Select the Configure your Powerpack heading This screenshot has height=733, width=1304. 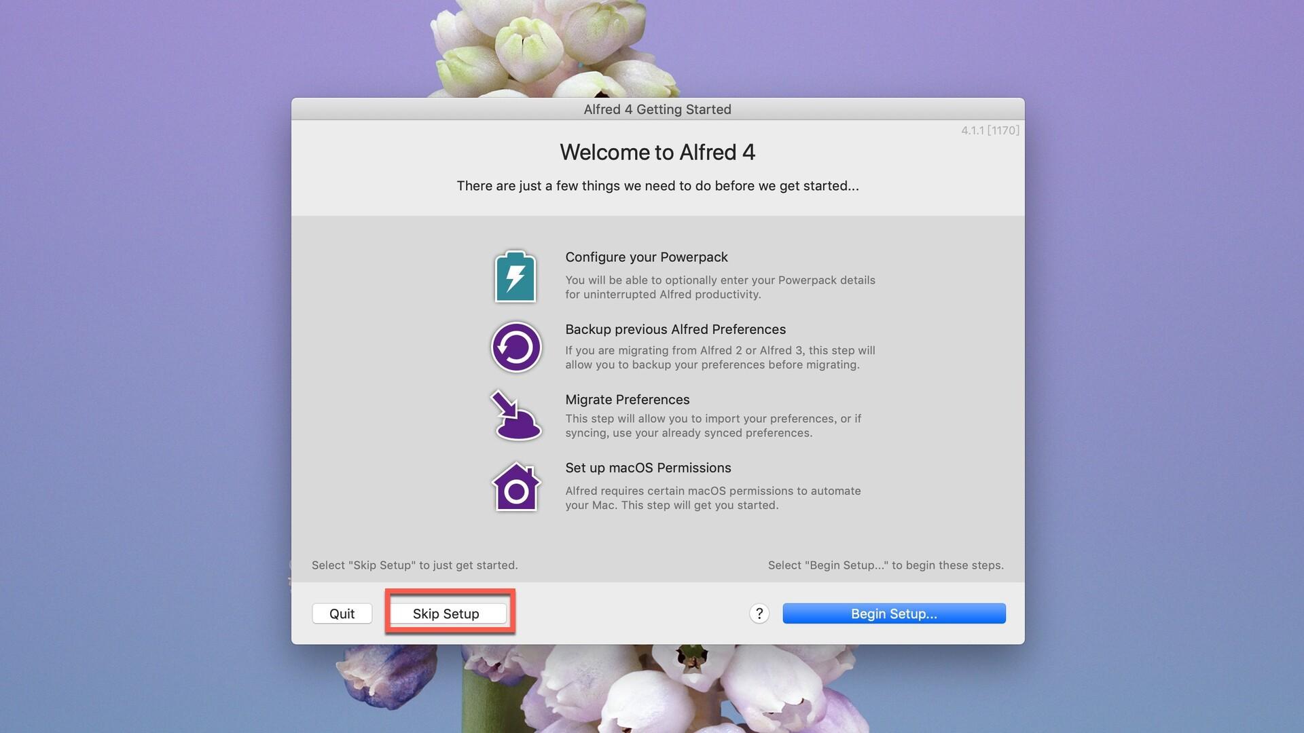click(646, 257)
